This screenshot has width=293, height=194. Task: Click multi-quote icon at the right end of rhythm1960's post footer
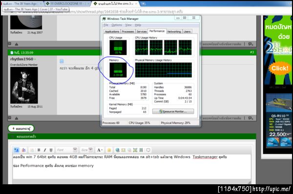pyautogui.click(x=251, y=118)
